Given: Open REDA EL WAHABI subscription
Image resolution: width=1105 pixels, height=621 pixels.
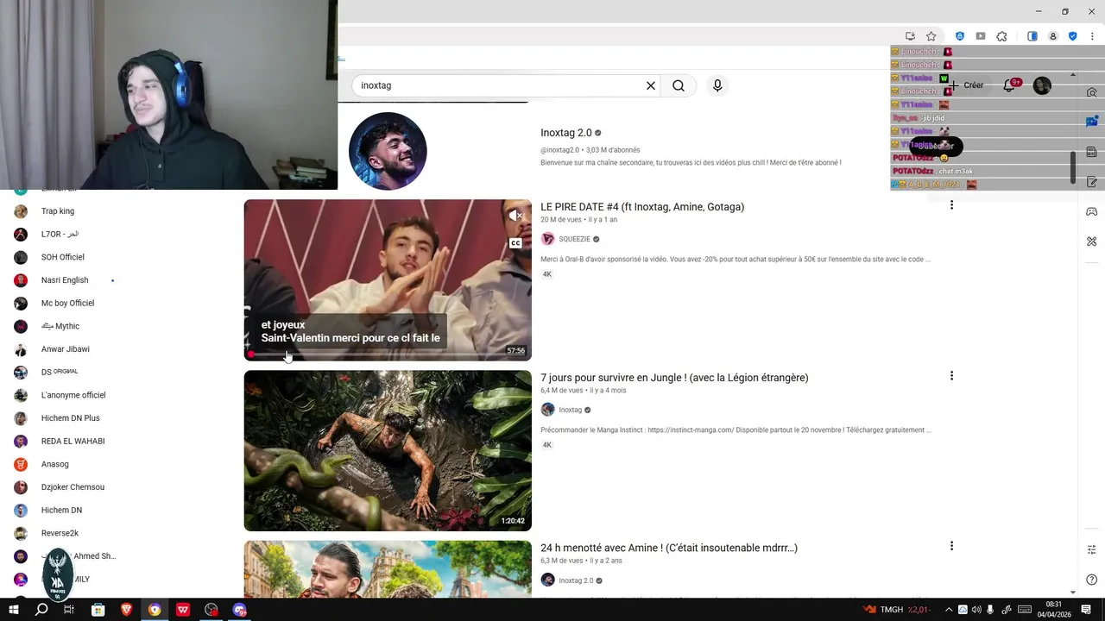Looking at the screenshot, I should click(73, 442).
